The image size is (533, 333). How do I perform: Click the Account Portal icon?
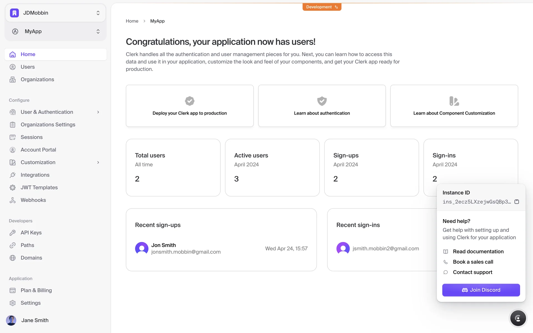coord(12,150)
